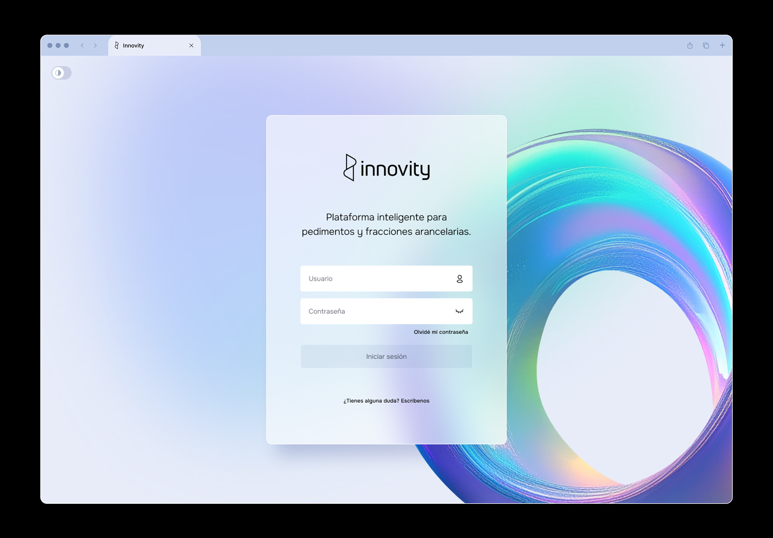Close the Innovity tab
This screenshot has width=773, height=538.
click(x=191, y=45)
